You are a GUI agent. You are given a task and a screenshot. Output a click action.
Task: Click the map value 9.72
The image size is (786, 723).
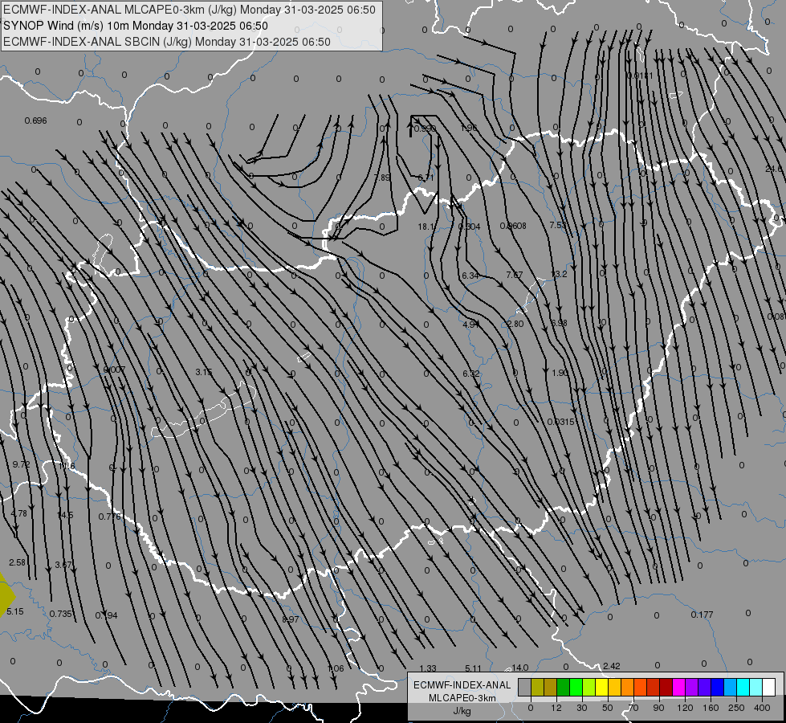pos(21,464)
